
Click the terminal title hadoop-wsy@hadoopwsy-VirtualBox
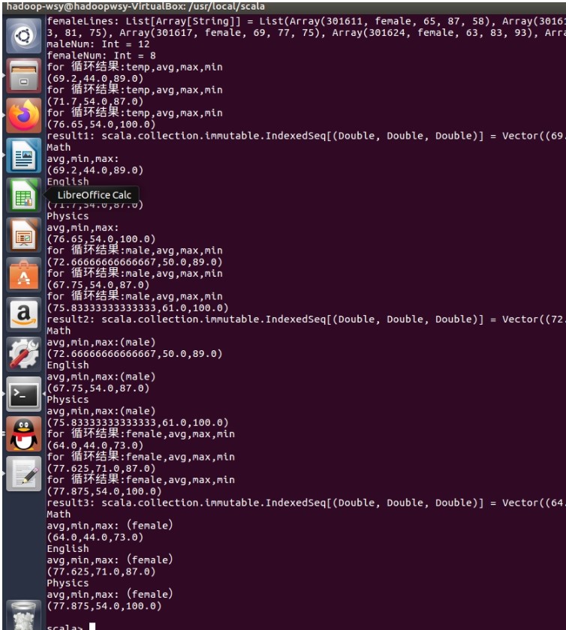[136, 7]
